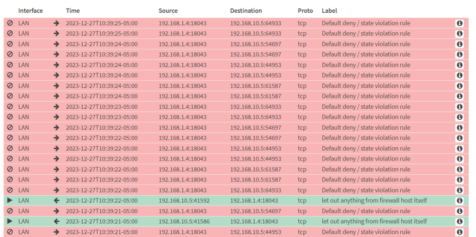Select source cell 192.168.10.5:41586

(x=184, y=221)
